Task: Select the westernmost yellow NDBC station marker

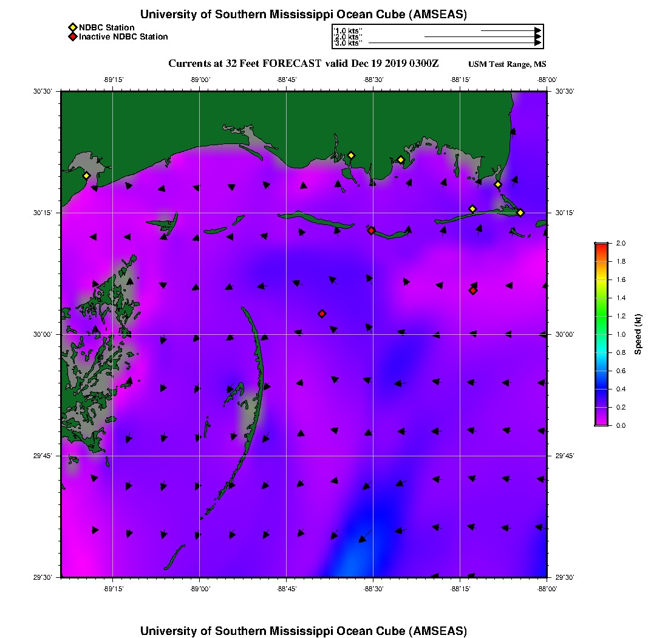Action: pos(86,176)
